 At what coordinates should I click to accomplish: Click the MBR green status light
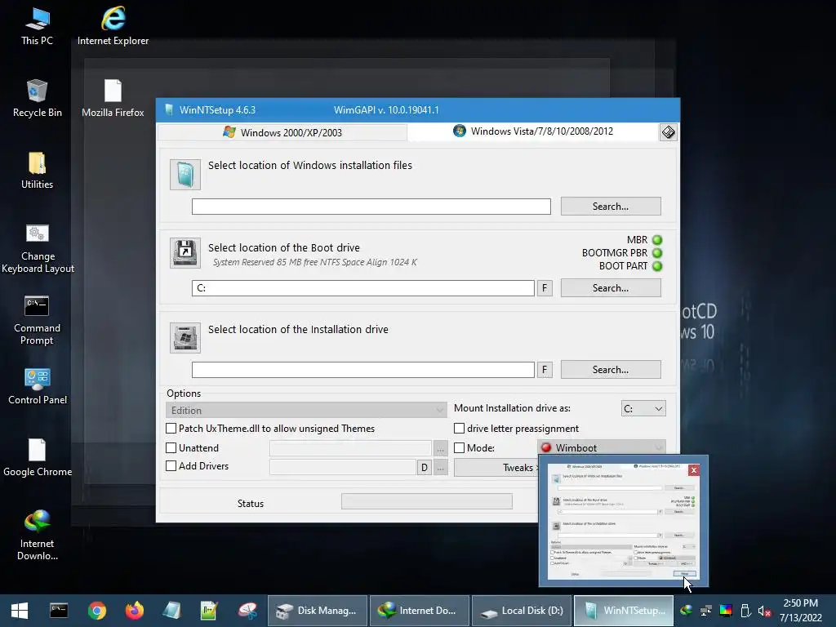[657, 240]
